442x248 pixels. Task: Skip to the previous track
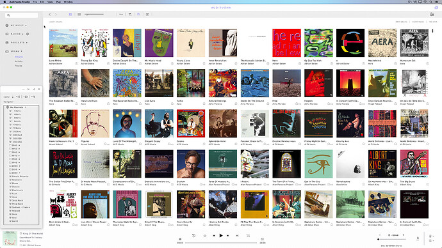(214, 236)
